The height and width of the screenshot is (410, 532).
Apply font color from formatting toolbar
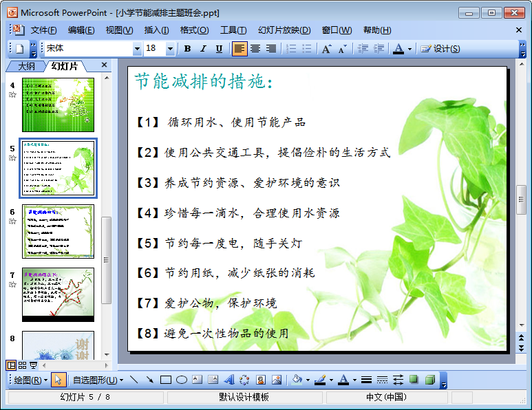[x=398, y=49]
